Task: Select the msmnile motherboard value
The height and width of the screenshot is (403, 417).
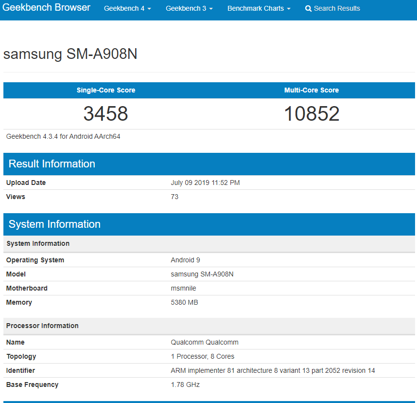Action: tap(183, 289)
